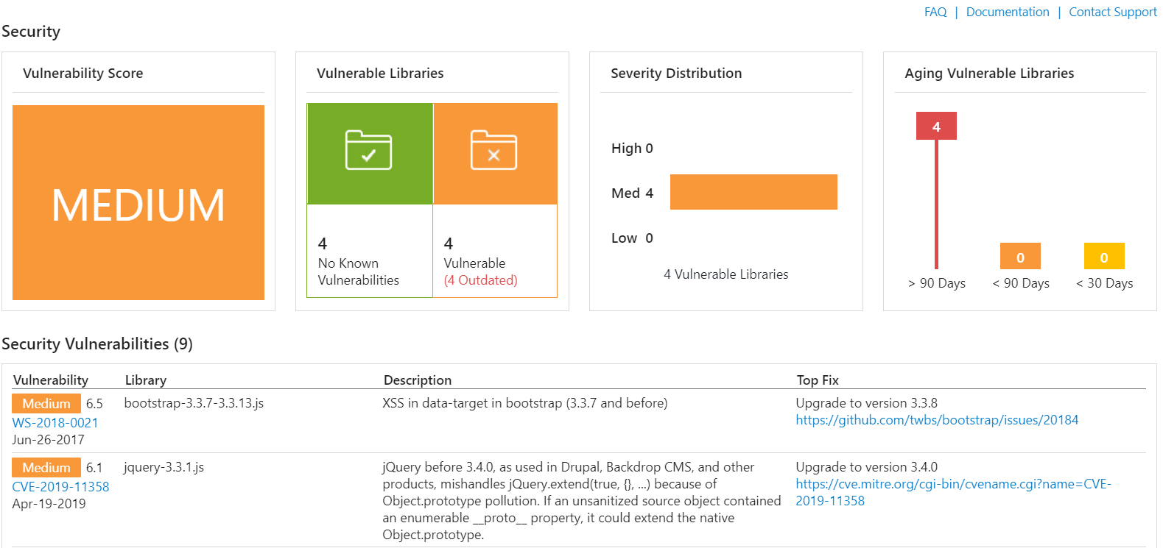This screenshot has height=548, width=1163.
Task: Click the orange 0 badge for under 90 days
Action: [1020, 257]
